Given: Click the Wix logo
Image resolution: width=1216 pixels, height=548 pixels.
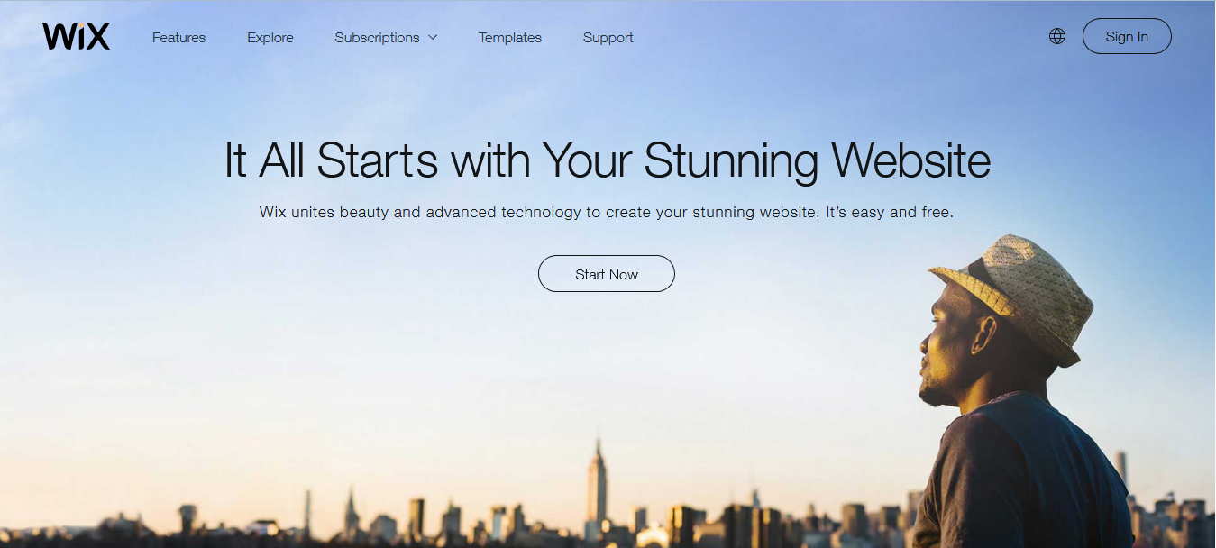Looking at the screenshot, I should pyautogui.click(x=76, y=37).
